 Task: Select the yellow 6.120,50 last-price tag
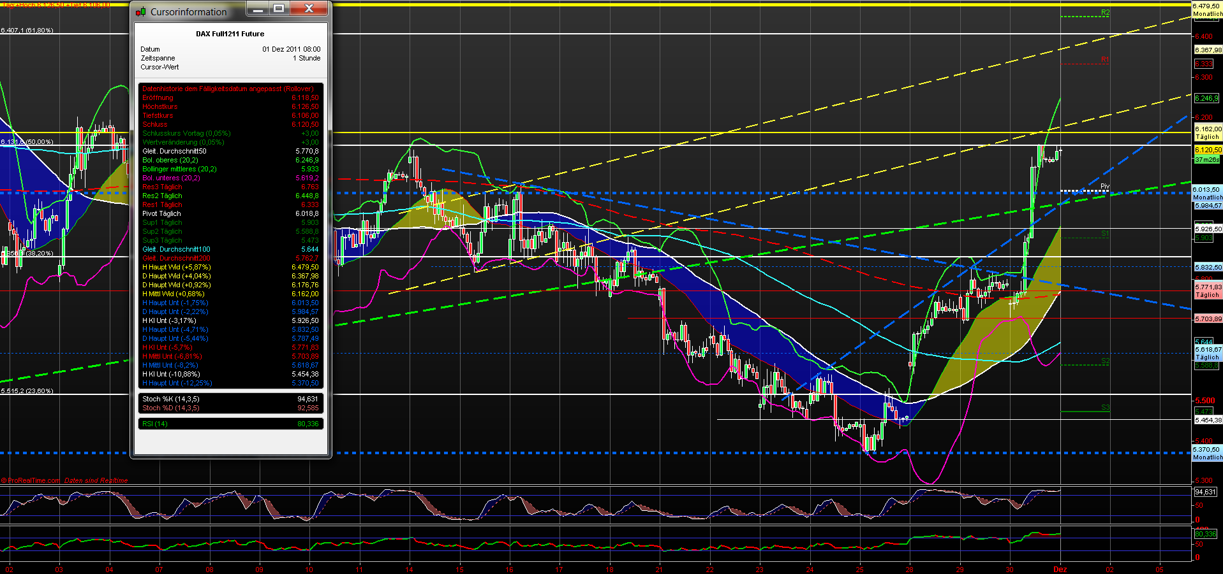click(x=1208, y=149)
